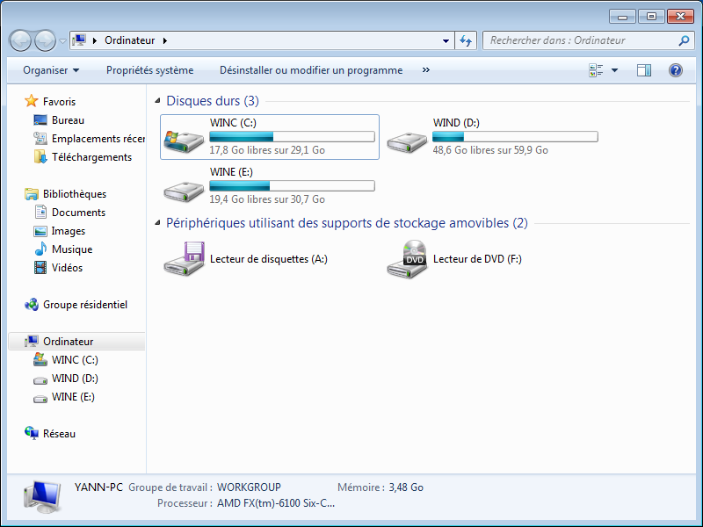Click the Favoris star icon
The width and height of the screenshot is (703, 527).
[x=32, y=101]
